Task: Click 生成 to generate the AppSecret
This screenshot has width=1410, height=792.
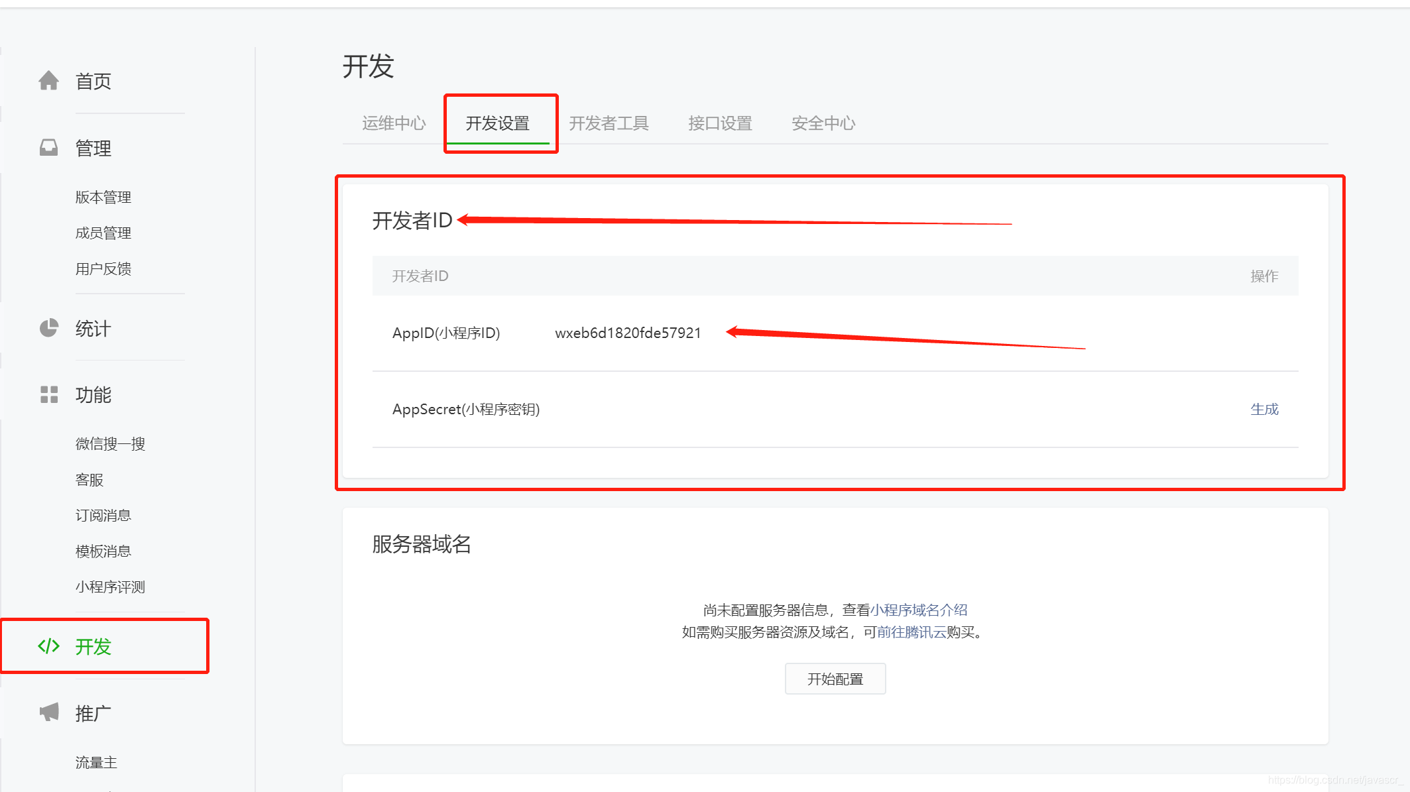Action: click(x=1264, y=409)
